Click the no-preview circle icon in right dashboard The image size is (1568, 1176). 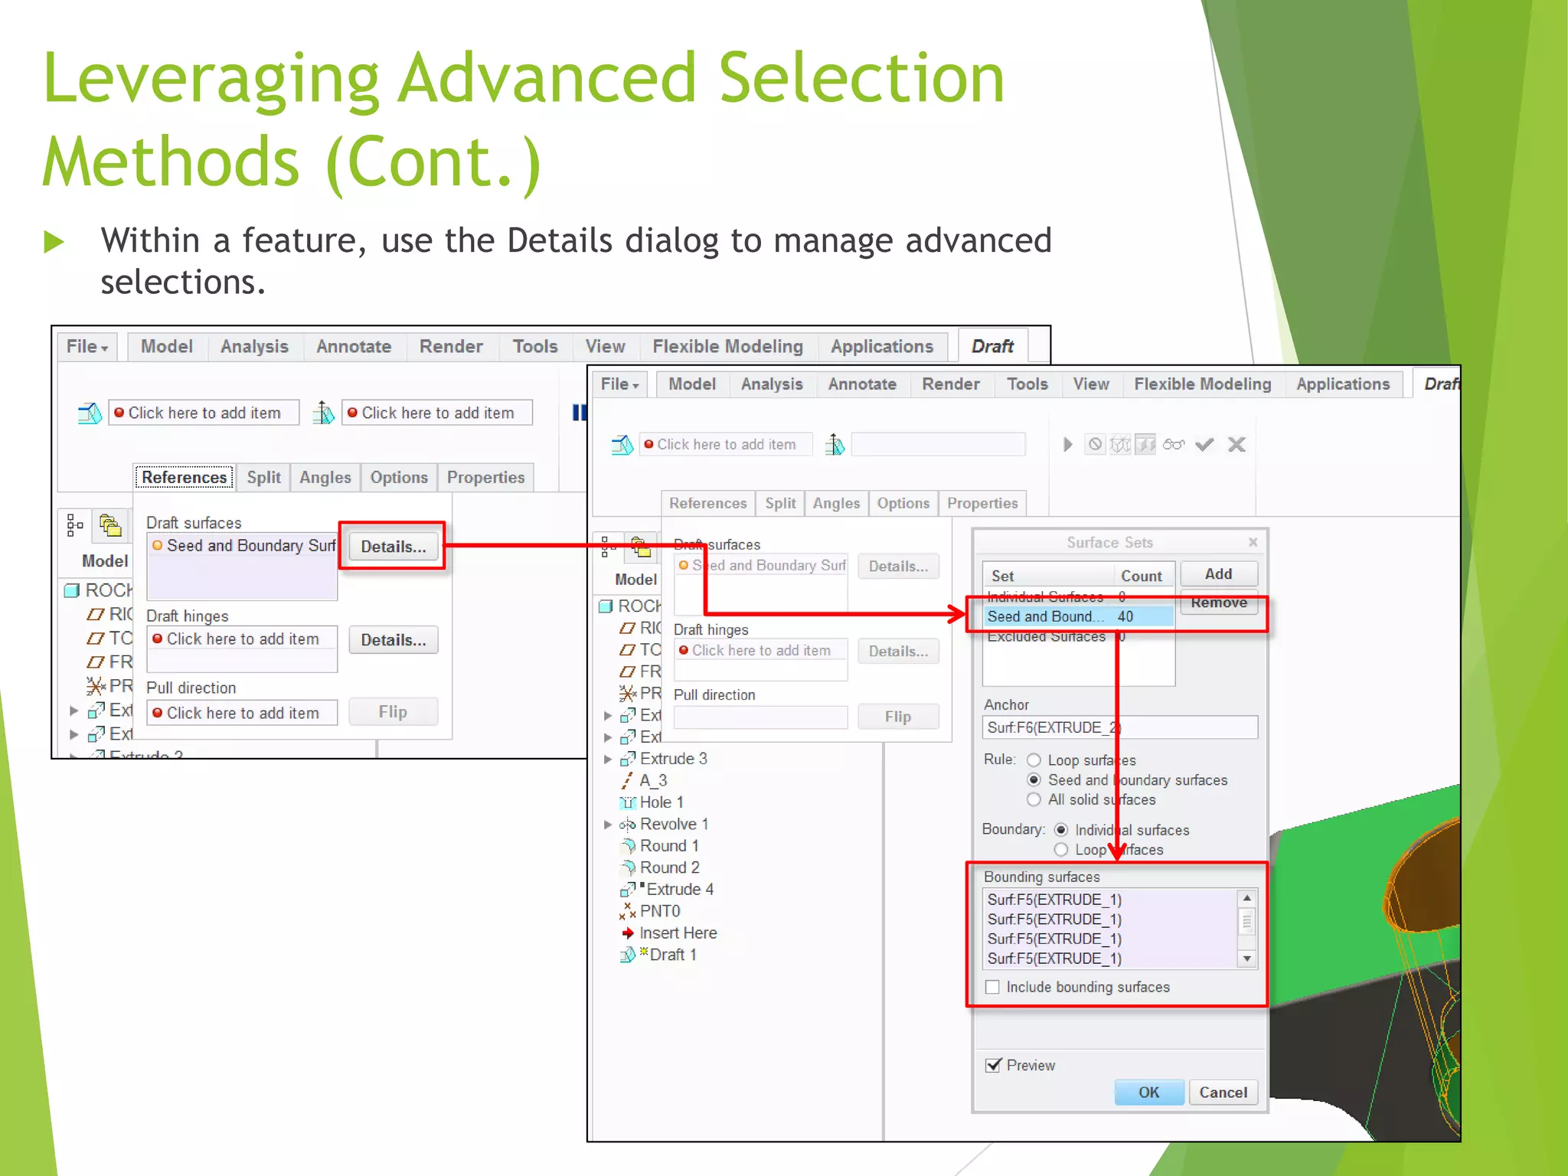(x=1095, y=445)
